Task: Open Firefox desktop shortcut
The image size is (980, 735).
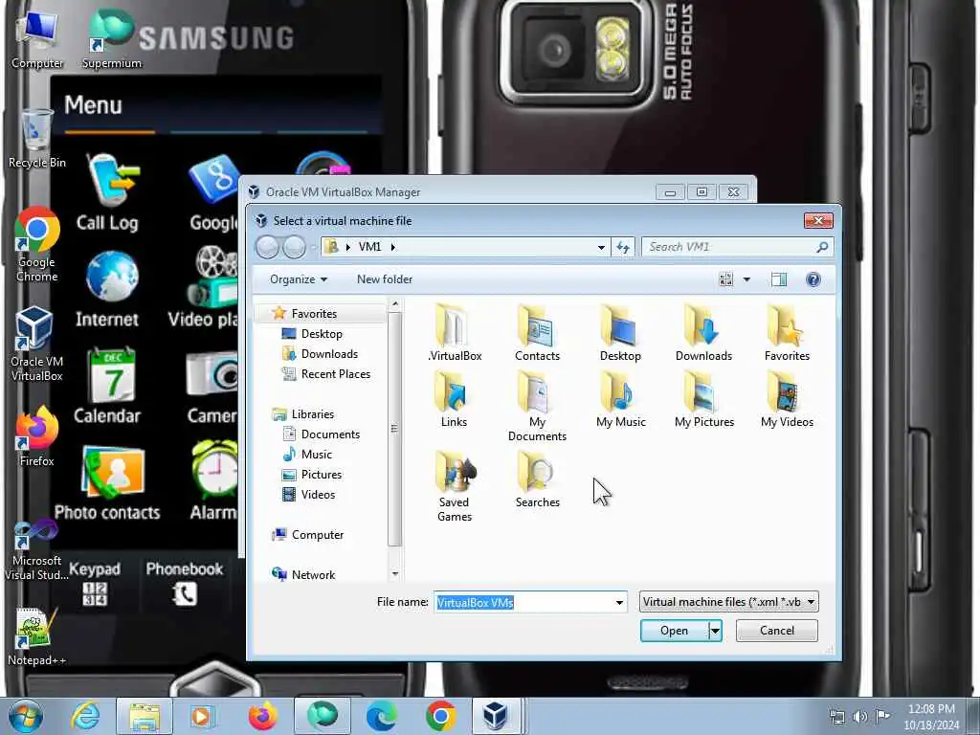Action: pos(36,436)
